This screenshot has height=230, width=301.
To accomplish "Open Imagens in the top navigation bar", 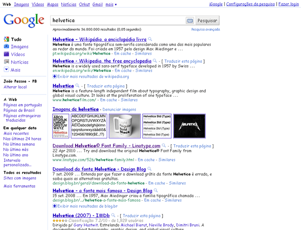I will point(22,4).
